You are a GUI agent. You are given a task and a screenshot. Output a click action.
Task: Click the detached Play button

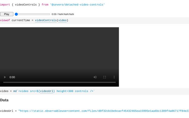[x=6, y=14]
